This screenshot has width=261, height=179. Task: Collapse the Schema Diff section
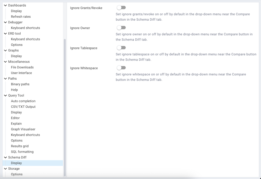coord(5,157)
